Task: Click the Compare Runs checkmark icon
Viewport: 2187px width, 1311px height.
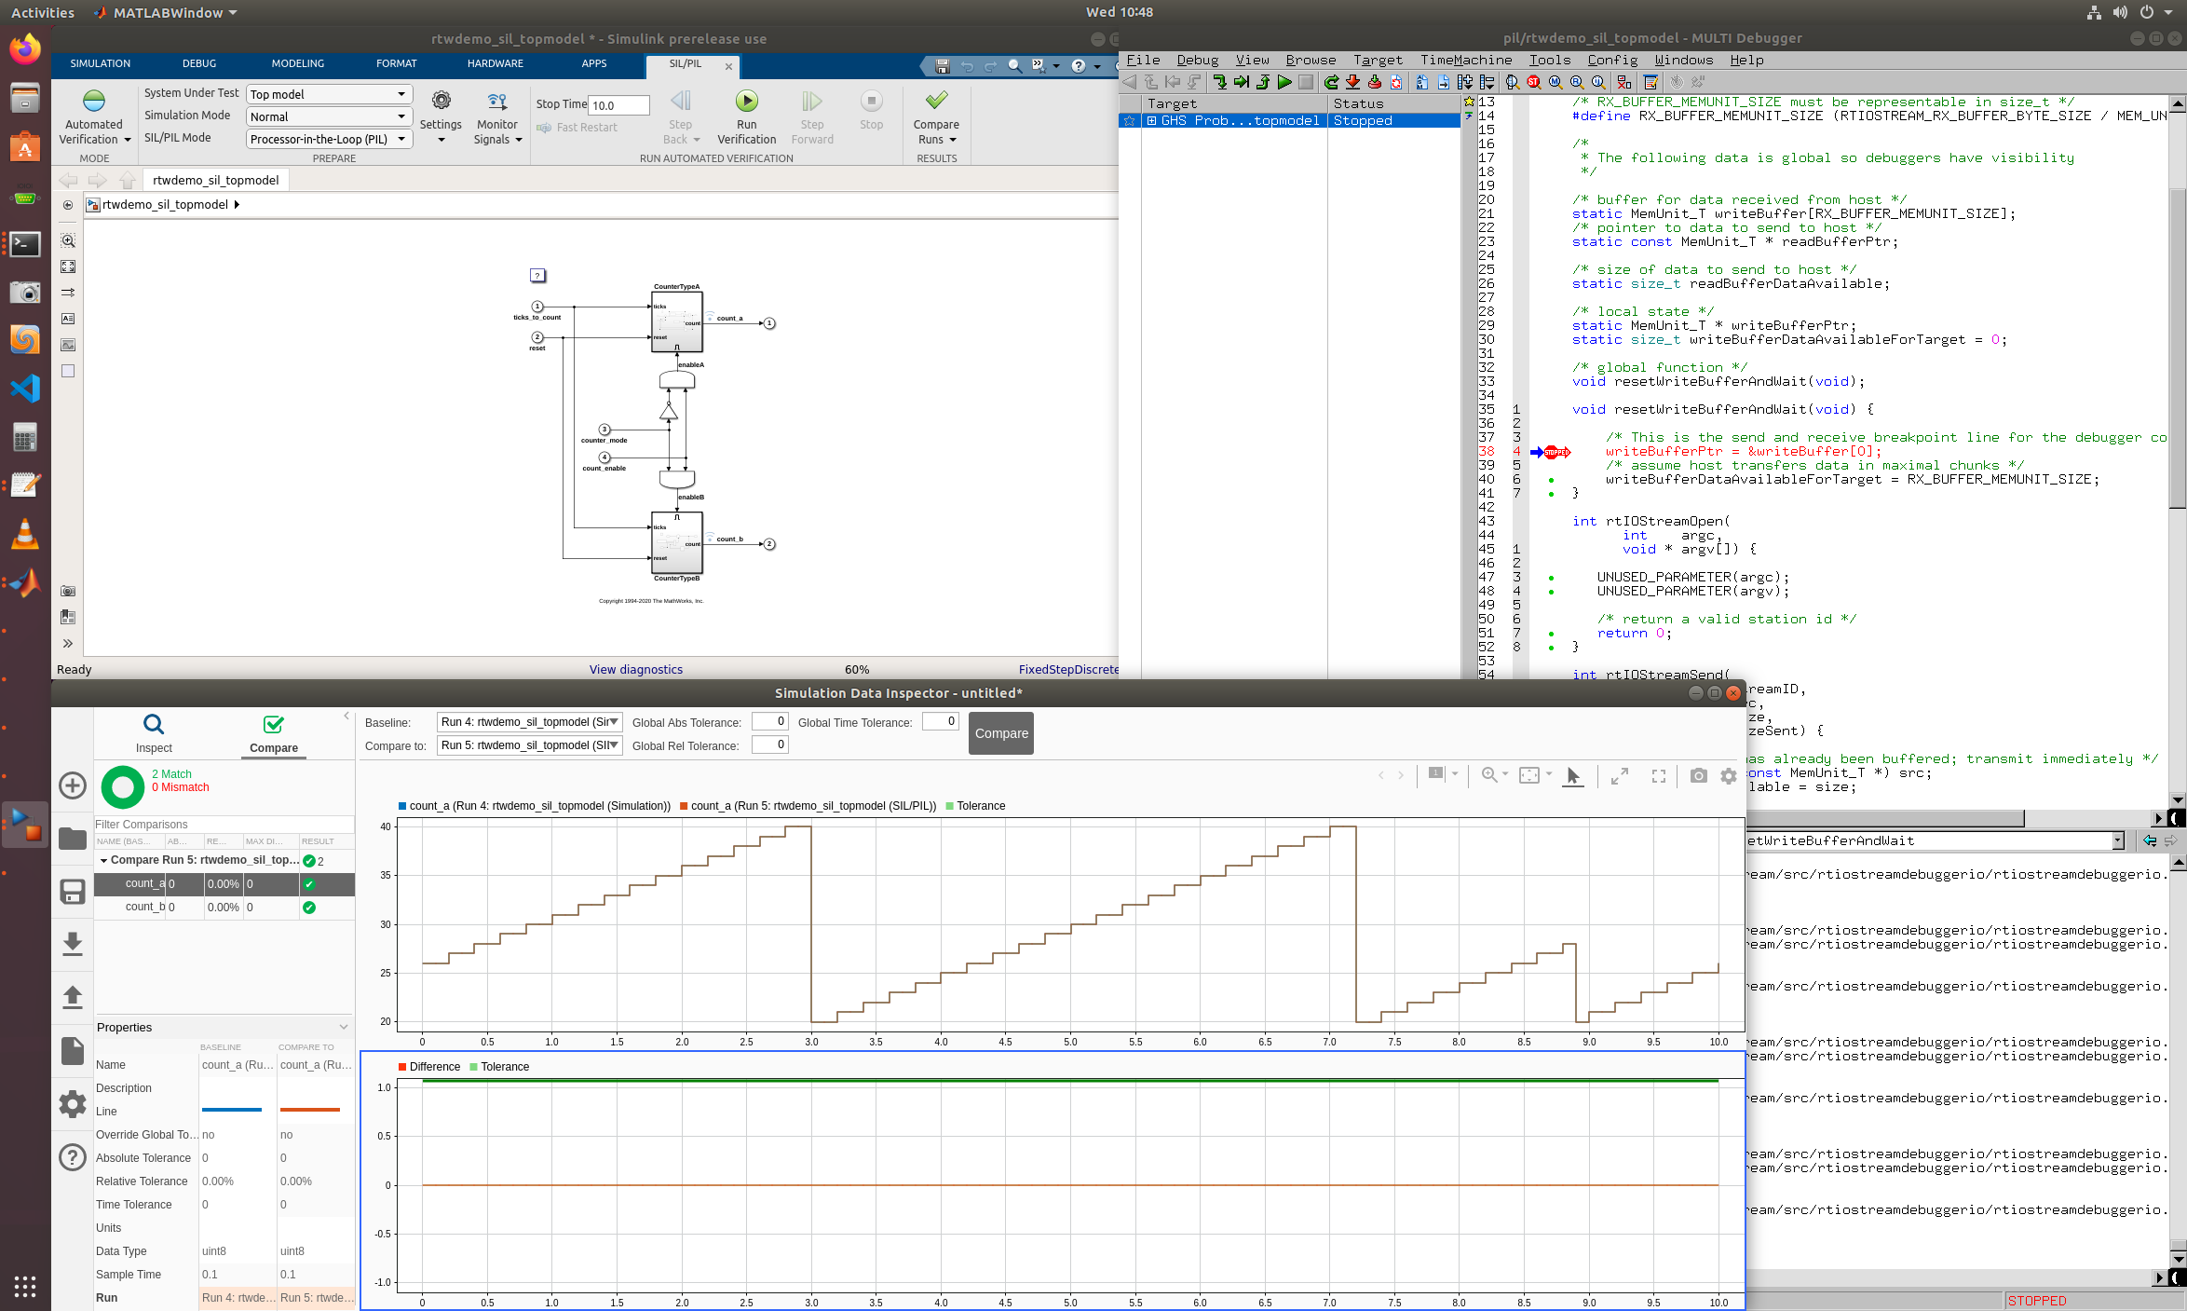Action: pos(936,100)
